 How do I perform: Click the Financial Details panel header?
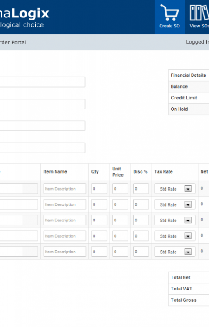(189, 75)
